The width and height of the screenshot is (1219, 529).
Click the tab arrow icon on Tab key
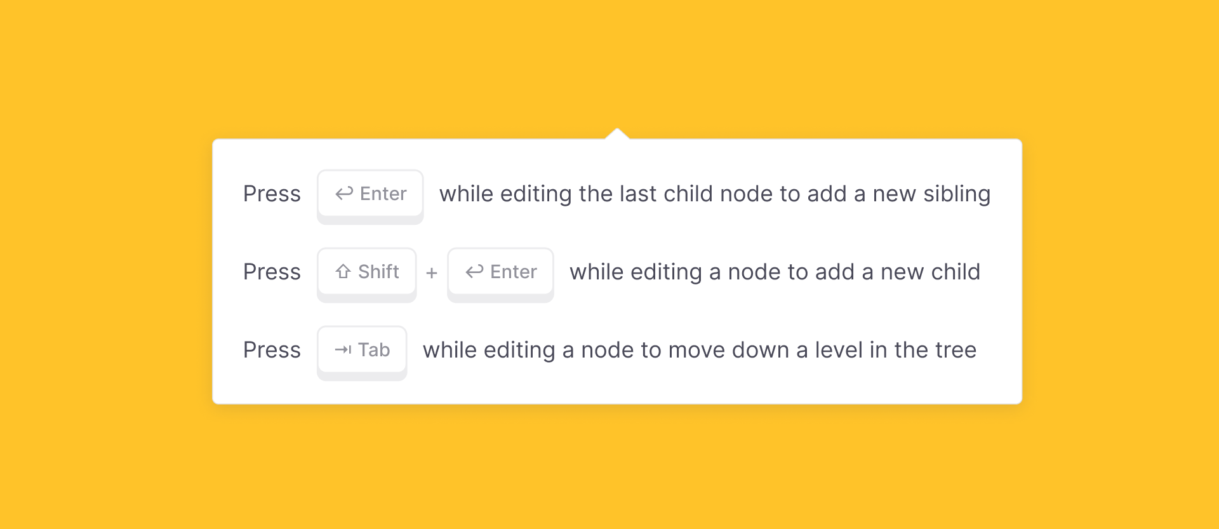tap(343, 350)
